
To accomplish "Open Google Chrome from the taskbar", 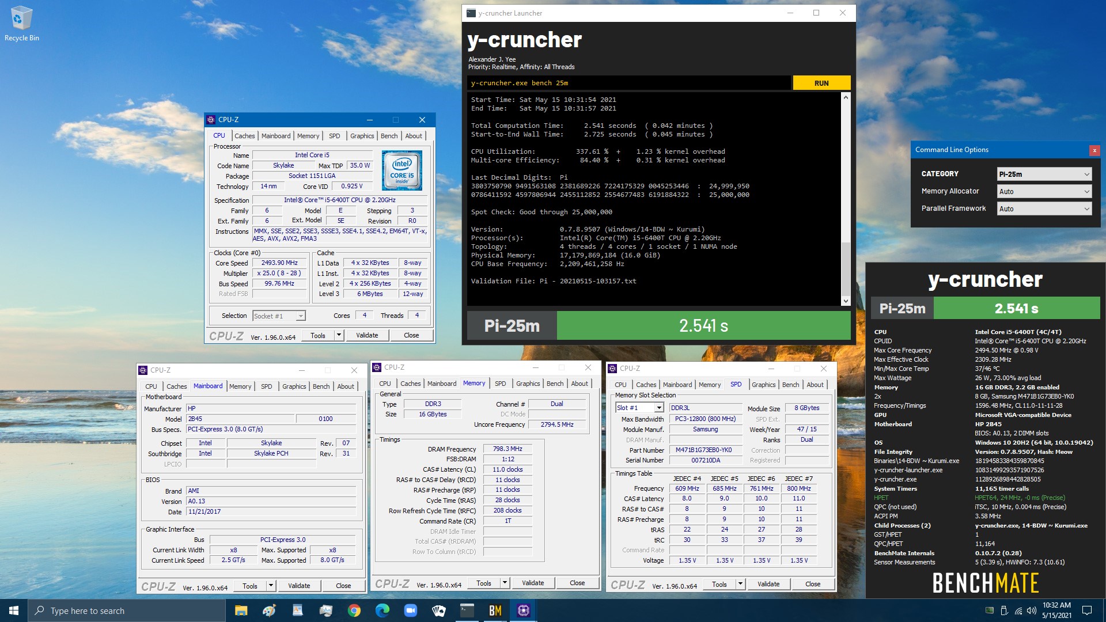I will point(354,610).
